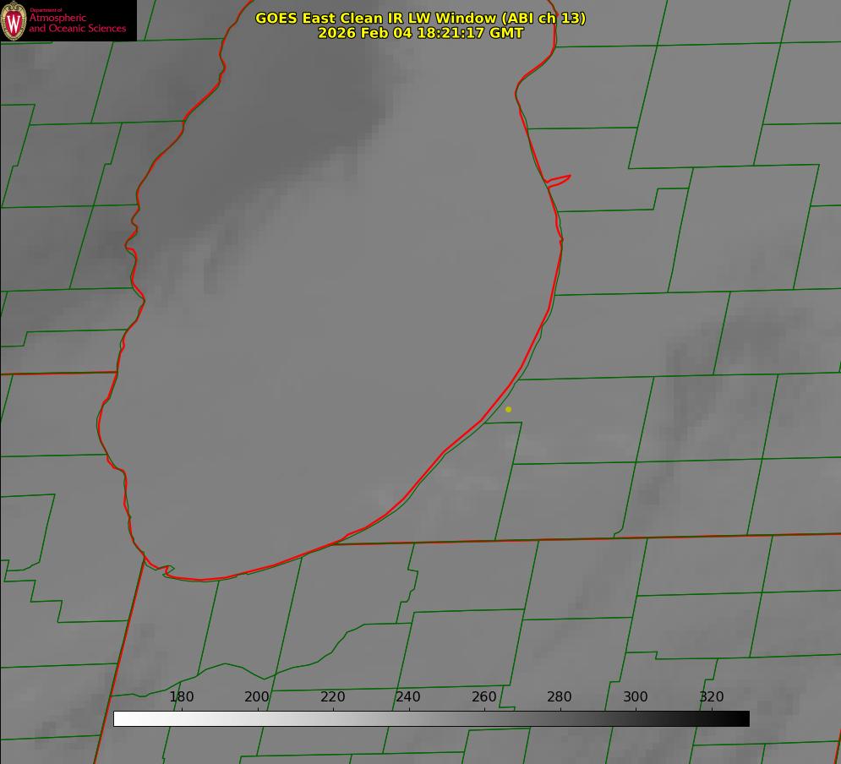
Task: Click the yellow dot marker near the shoreline
Action: tap(509, 409)
